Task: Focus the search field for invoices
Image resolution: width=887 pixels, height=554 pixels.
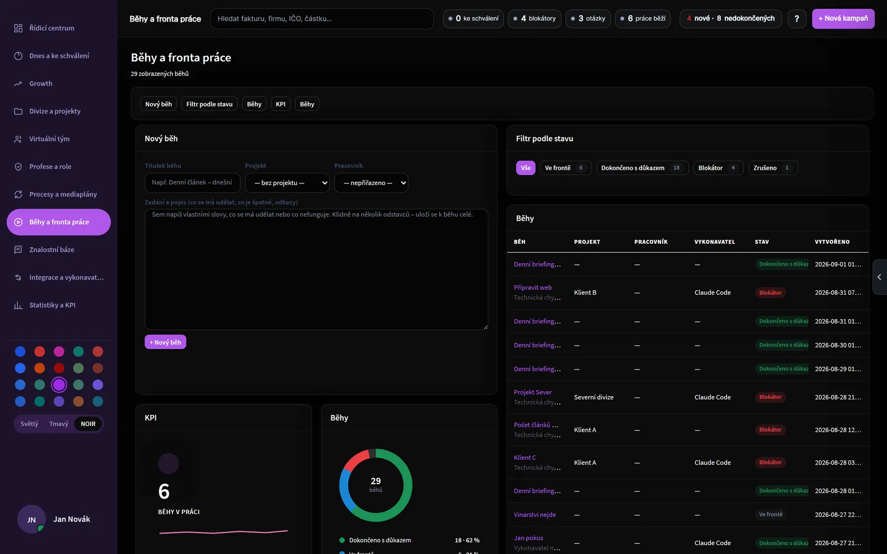Action: (322, 19)
